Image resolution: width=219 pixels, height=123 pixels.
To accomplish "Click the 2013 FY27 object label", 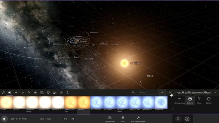I will [x=104, y=44].
